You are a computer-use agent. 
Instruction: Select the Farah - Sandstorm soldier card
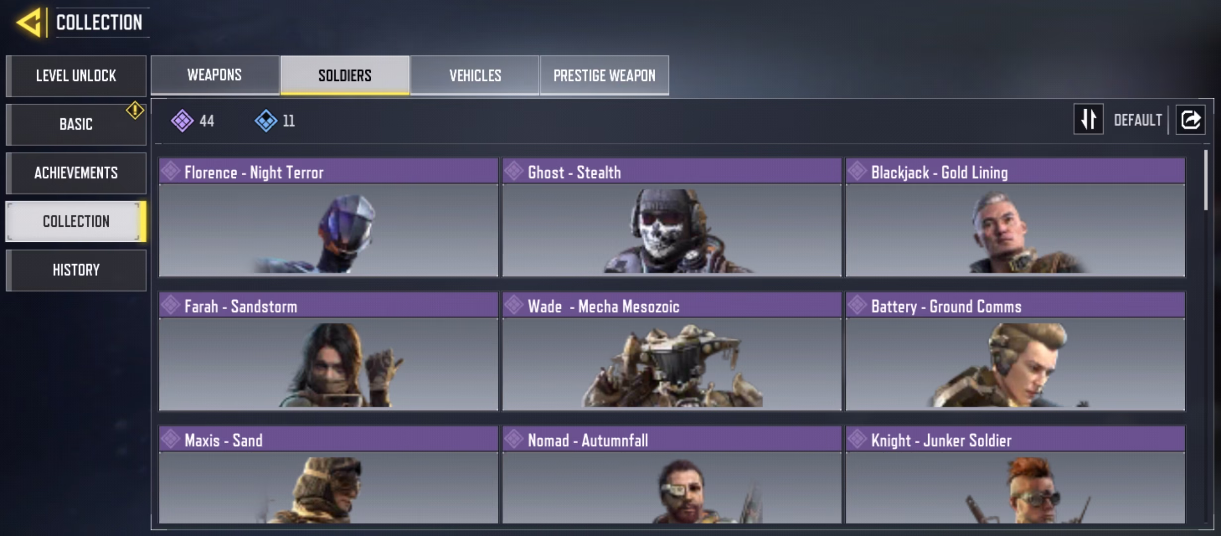[x=329, y=351]
